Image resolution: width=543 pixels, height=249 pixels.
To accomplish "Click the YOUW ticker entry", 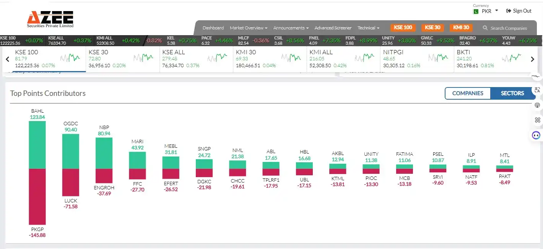I will pyautogui.click(x=520, y=40).
